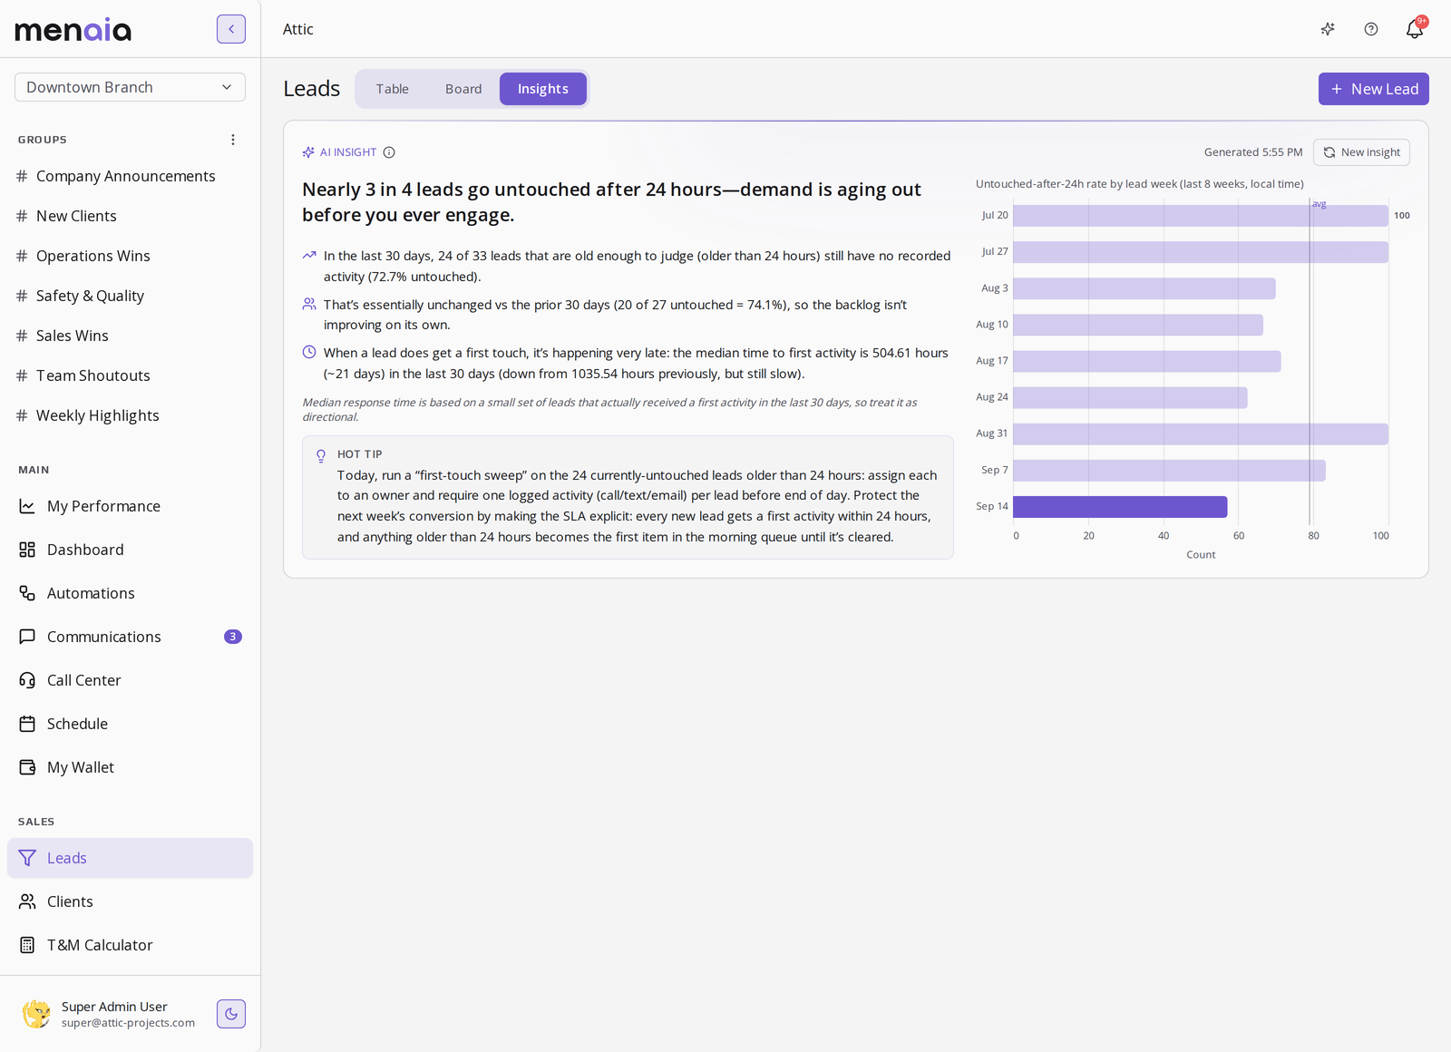Screen dimensions: 1451x1052
Task: Generate a New insight
Action: pyautogui.click(x=1361, y=152)
